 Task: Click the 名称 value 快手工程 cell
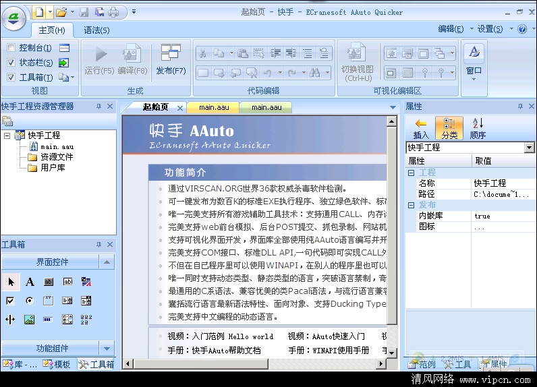[504, 183]
